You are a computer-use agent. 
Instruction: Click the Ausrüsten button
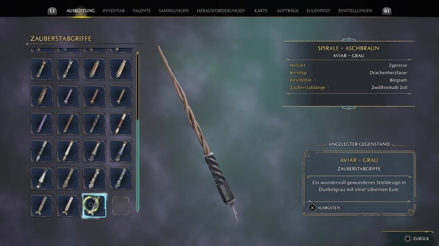click(324, 208)
